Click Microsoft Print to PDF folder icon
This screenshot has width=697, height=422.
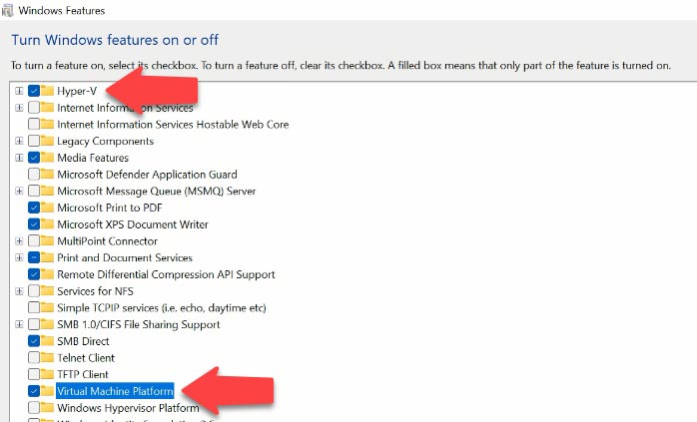tap(47, 208)
